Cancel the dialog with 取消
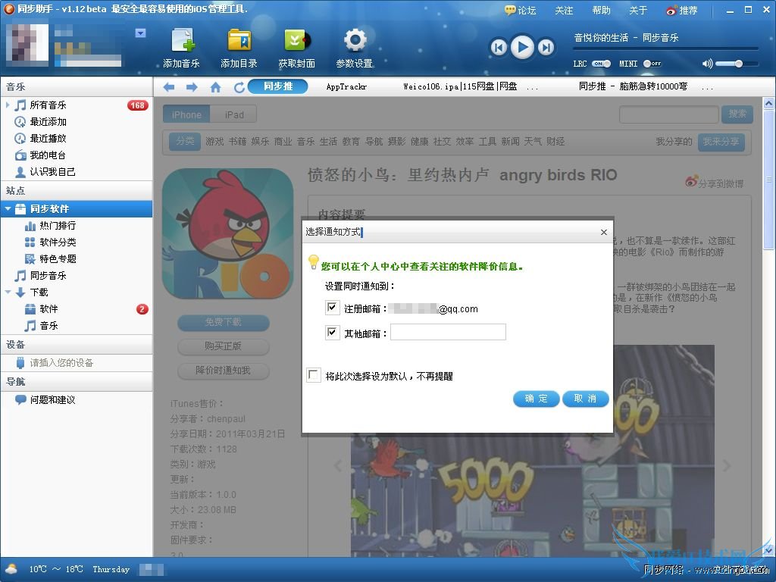The image size is (776, 582). point(585,399)
